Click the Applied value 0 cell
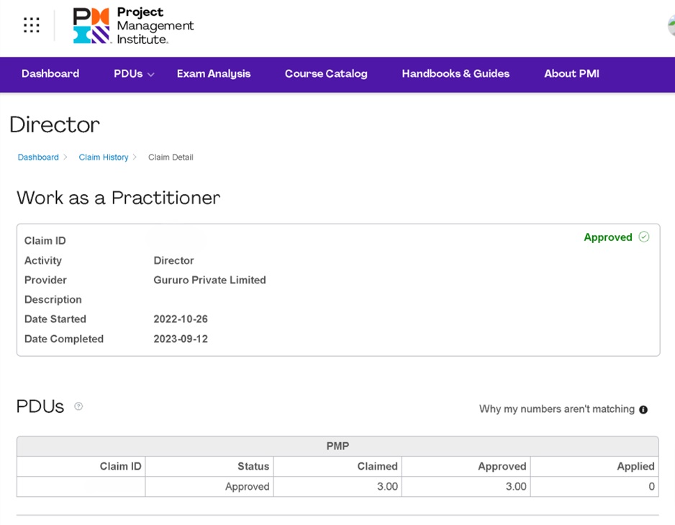The height and width of the screenshot is (525, 675). coord(594,487)
